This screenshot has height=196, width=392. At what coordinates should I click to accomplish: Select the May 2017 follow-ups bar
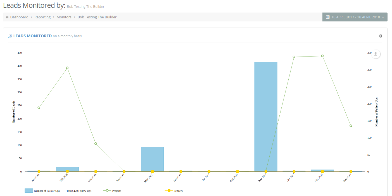[152, 159]
